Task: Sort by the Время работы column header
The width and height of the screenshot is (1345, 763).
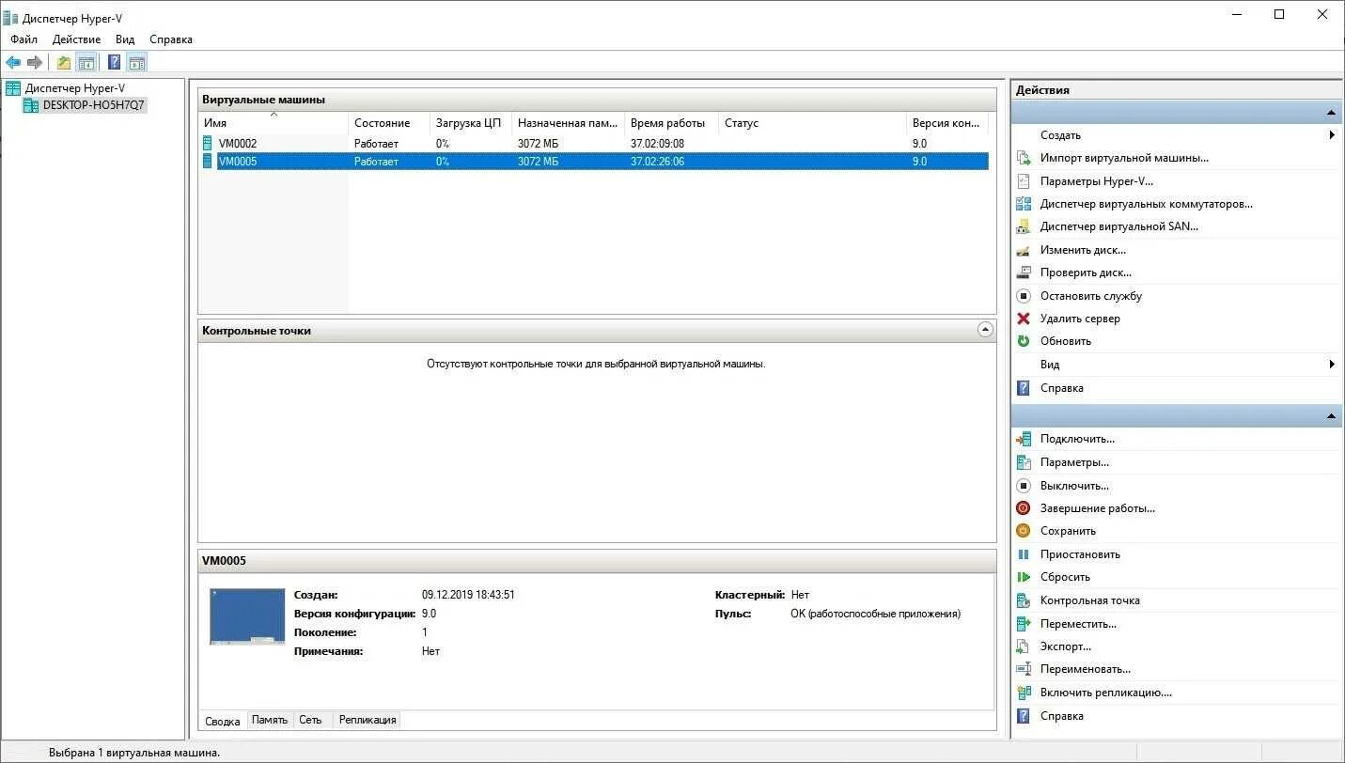Action: click(671, 123)
